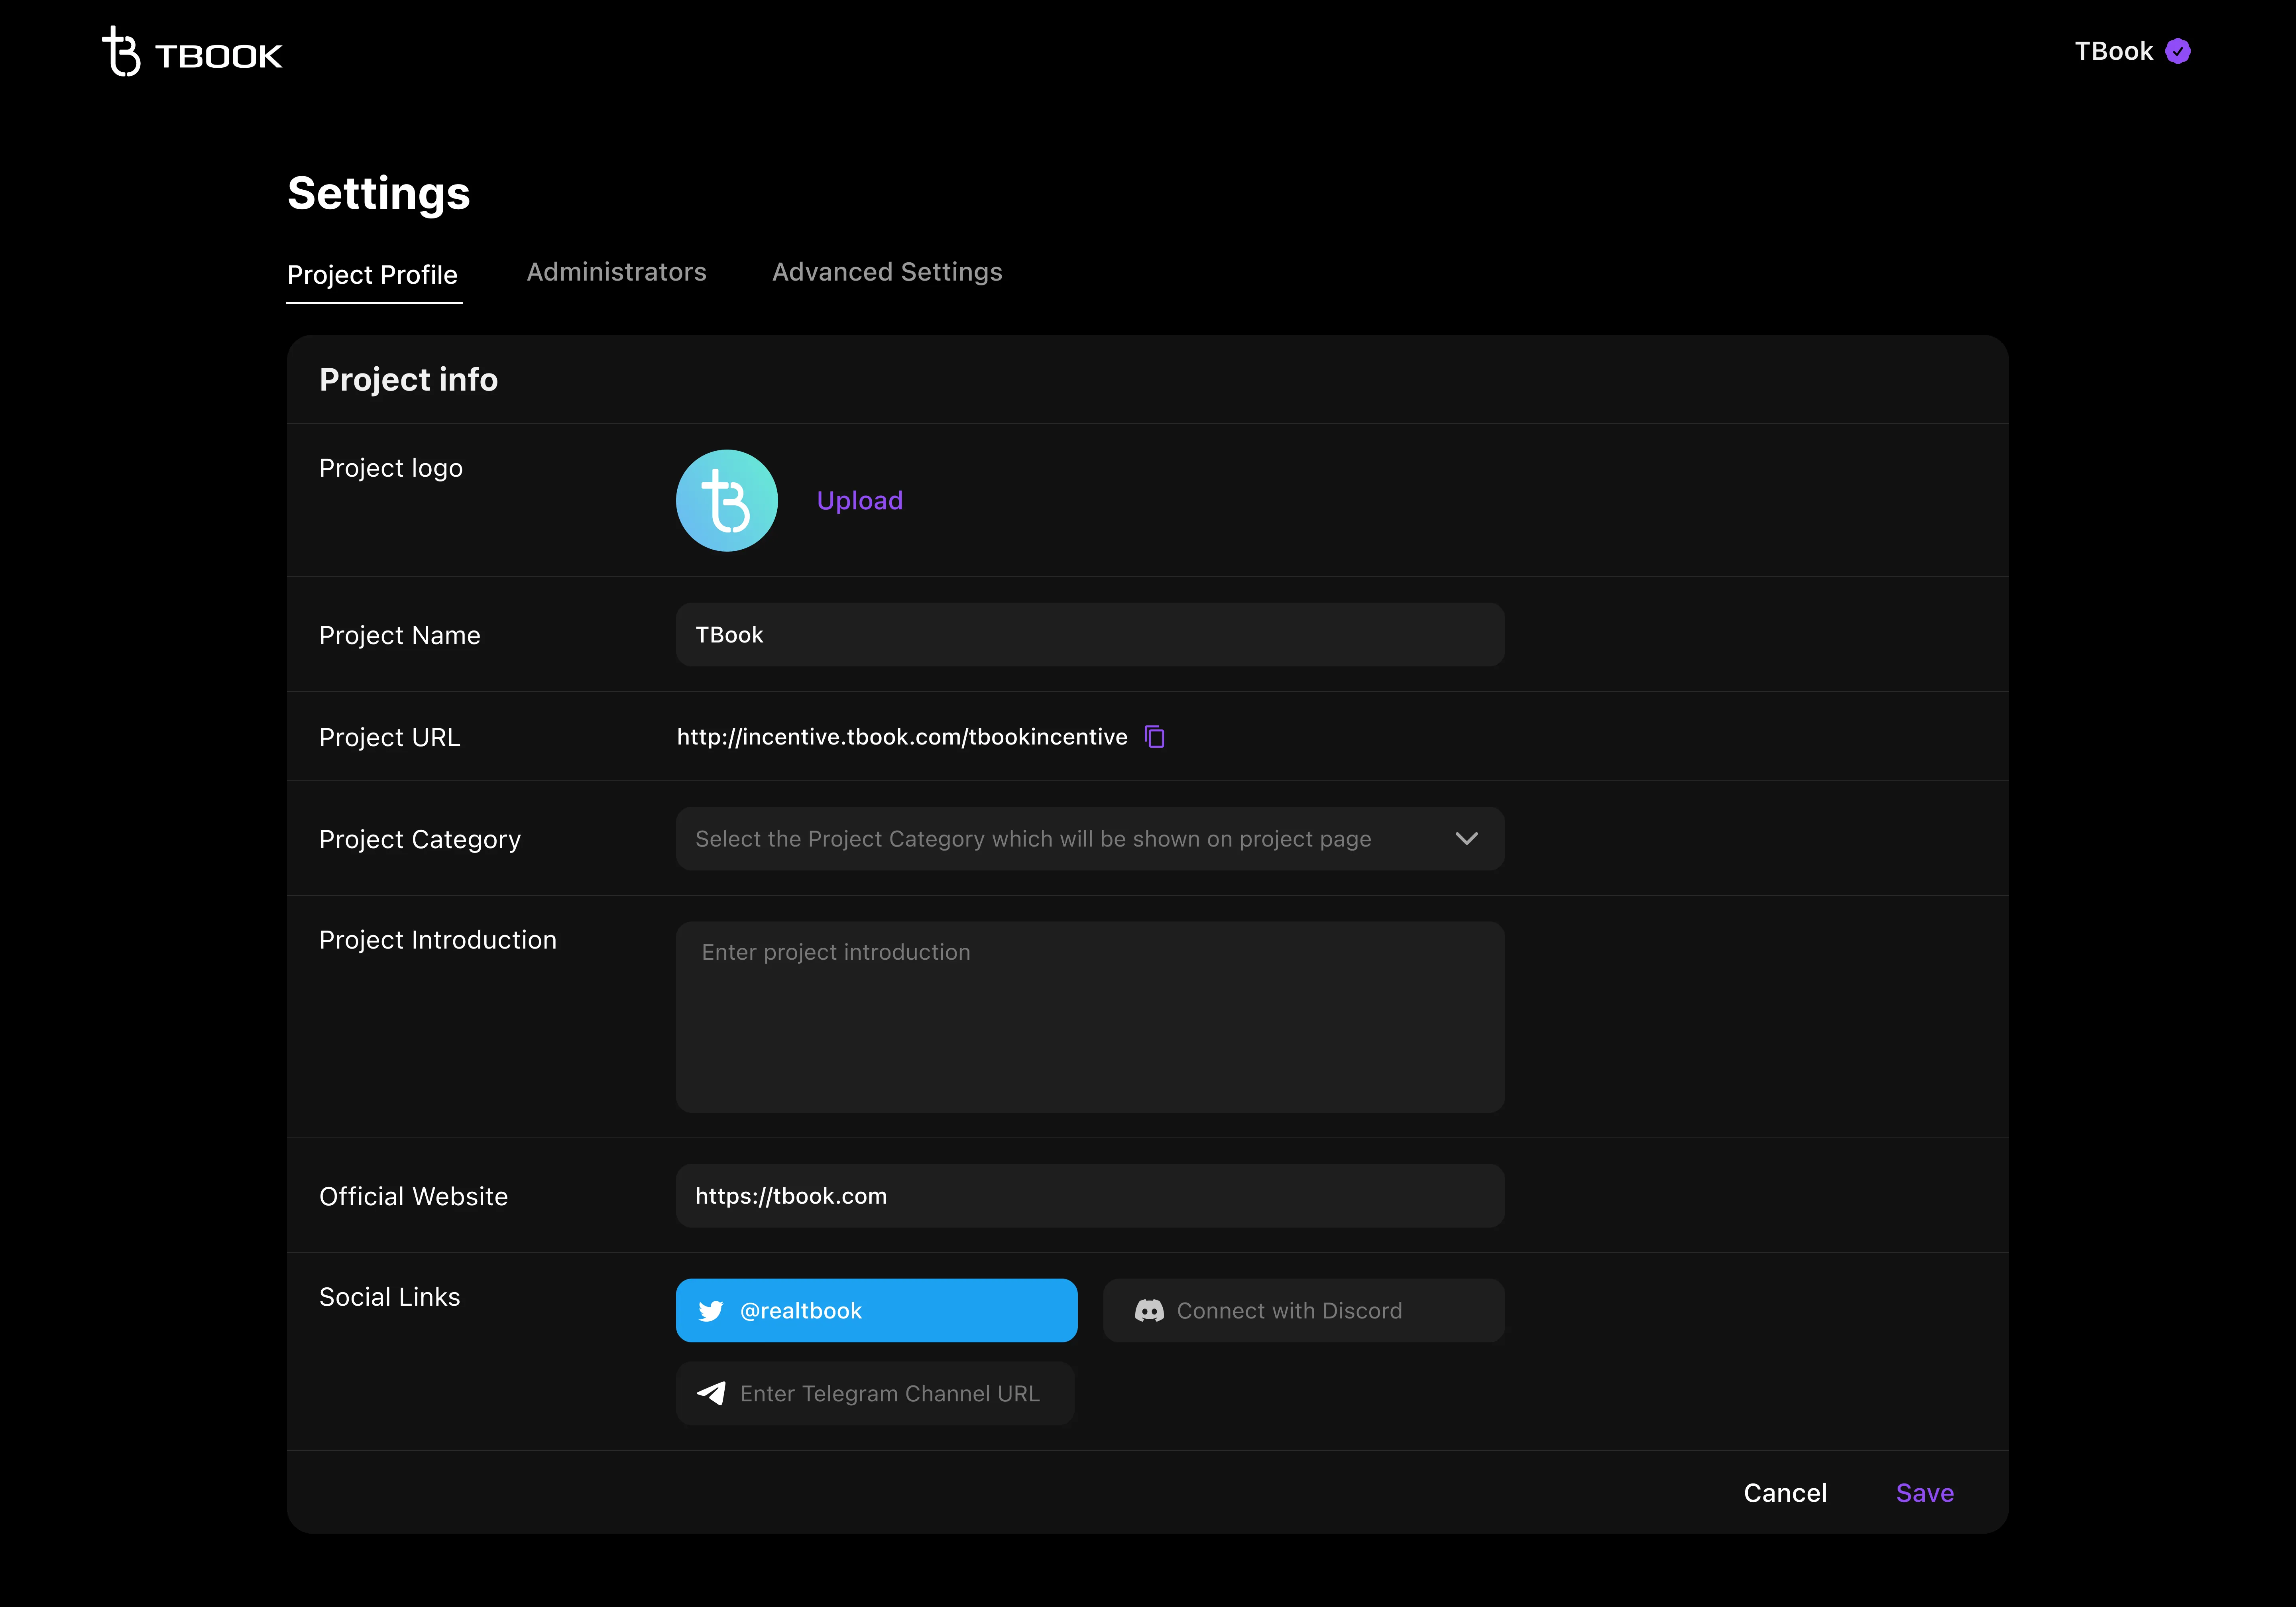This screenshot has width=2296, height=1607.
Task: Open the TBook account menu top right
Action: click(2113, 52)
